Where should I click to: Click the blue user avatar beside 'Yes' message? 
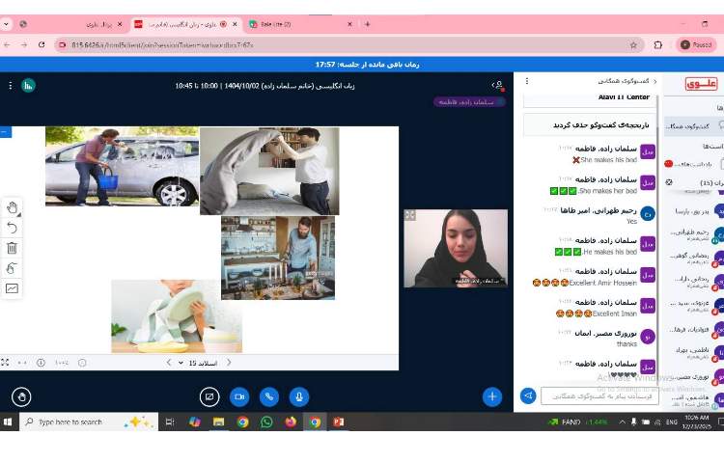pos(648,214)
